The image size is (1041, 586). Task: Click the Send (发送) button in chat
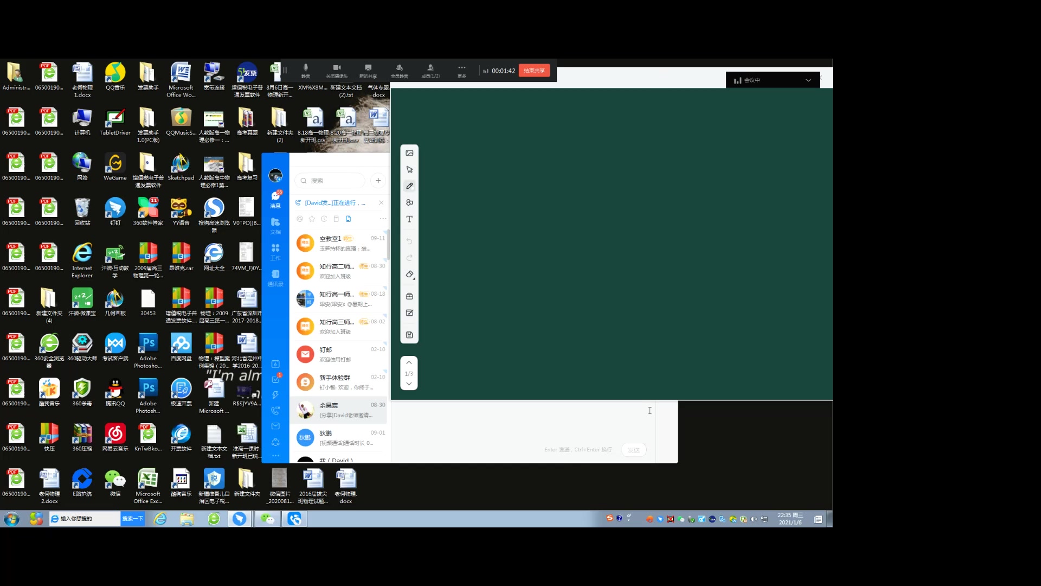click(633, 450)
